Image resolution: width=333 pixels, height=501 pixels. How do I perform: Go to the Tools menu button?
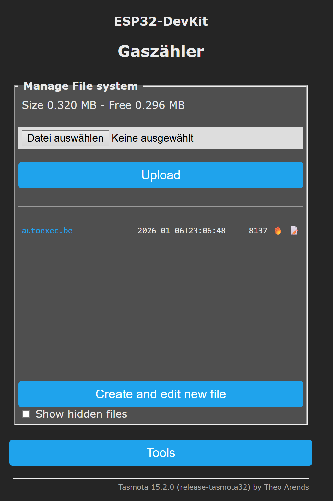161,453
